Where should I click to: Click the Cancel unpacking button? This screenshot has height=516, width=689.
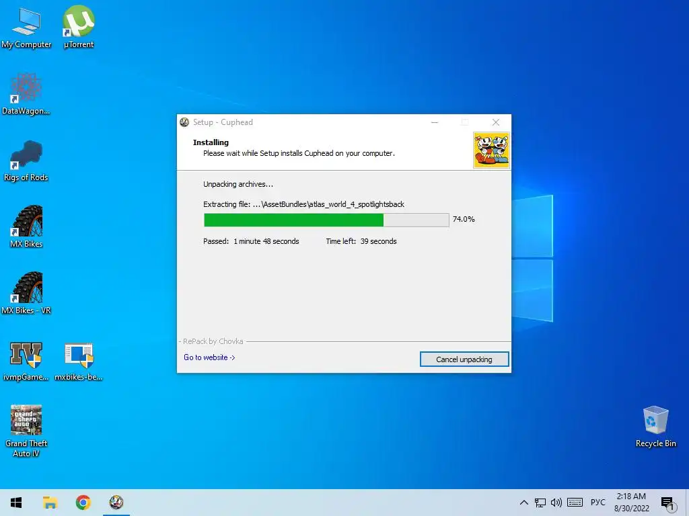point(464,359)
